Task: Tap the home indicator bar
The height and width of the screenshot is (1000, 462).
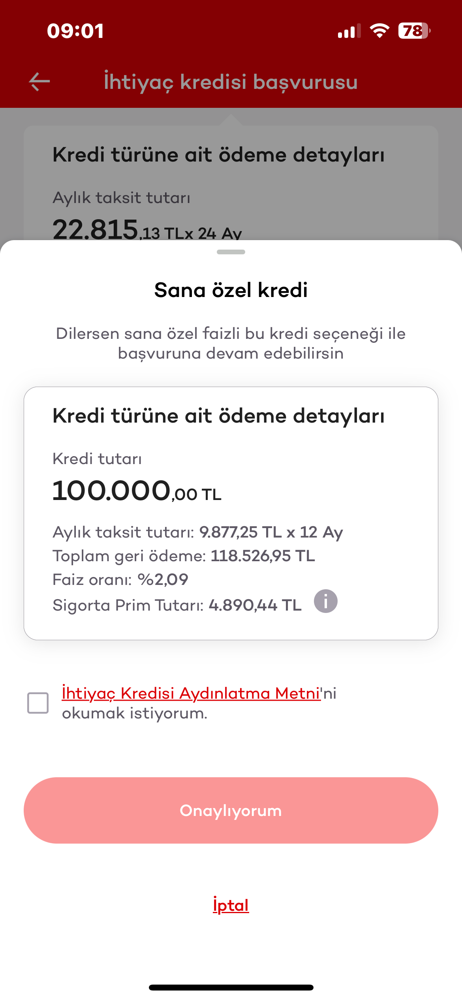Action: [231, 987]
